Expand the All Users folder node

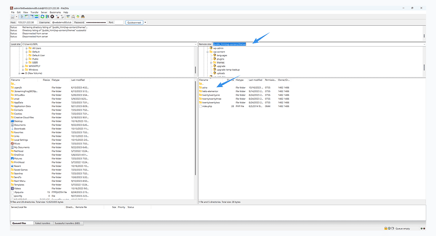pos(27,48)
